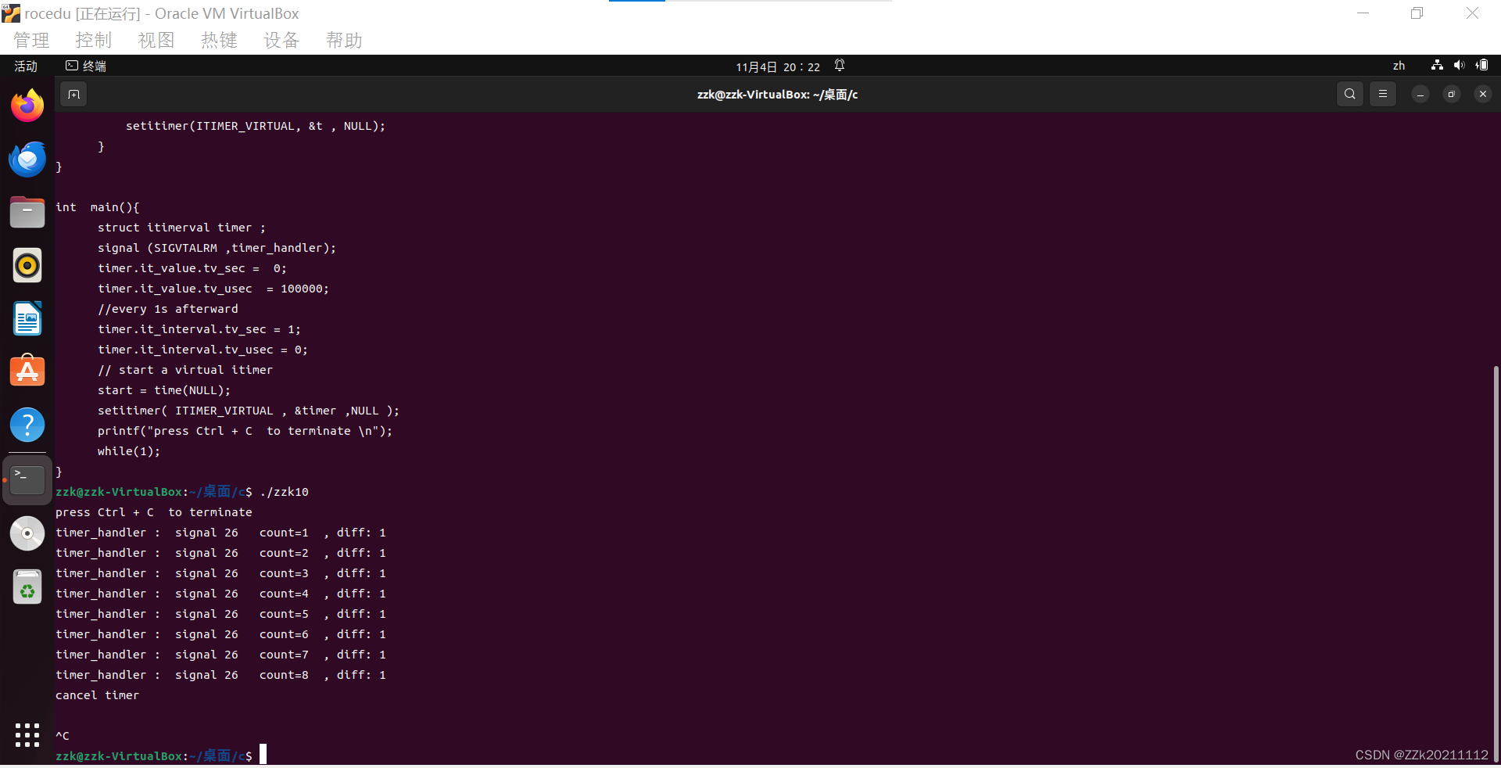Minimize the VirtualBox window
Viewport: 1501px width, 768px height.
1363,13
